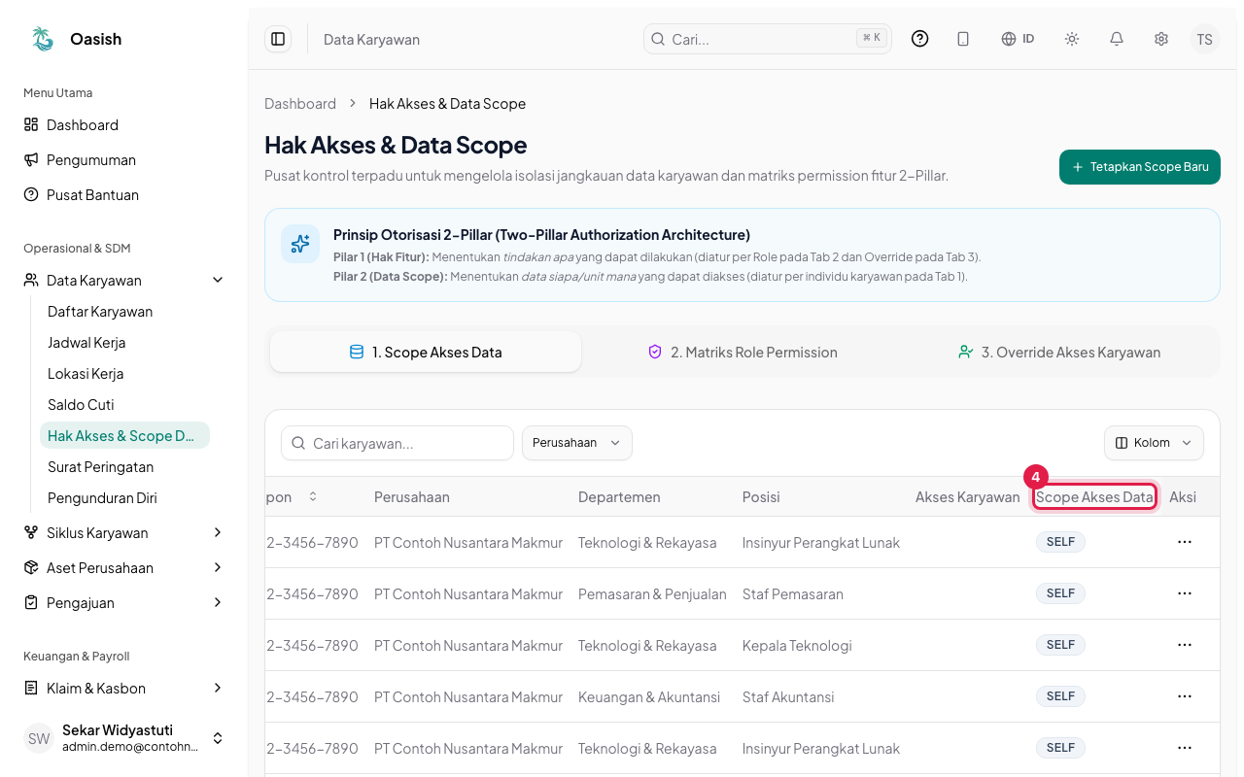Click the ID language label

[1028, 39]
